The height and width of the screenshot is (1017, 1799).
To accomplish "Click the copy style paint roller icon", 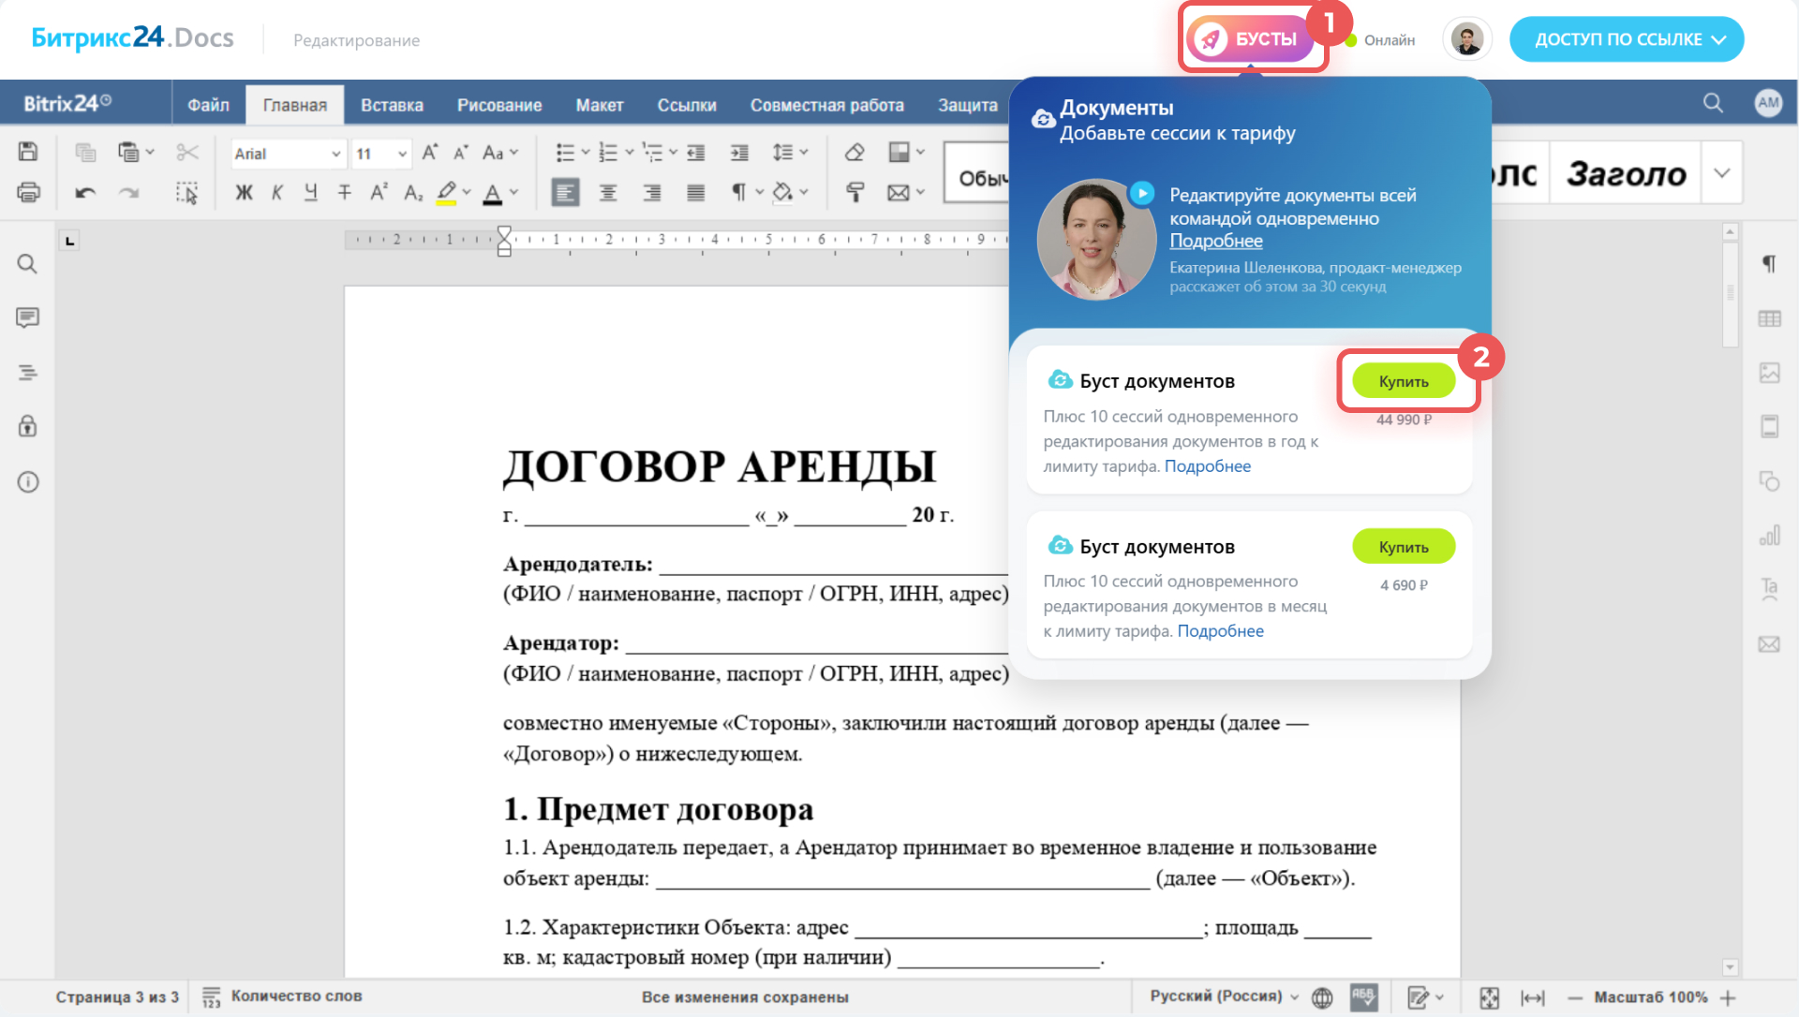I will 854,193.
